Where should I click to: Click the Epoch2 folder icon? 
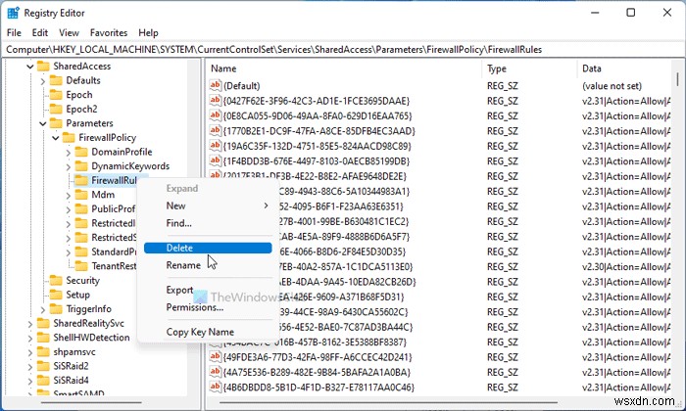(56, 109)
